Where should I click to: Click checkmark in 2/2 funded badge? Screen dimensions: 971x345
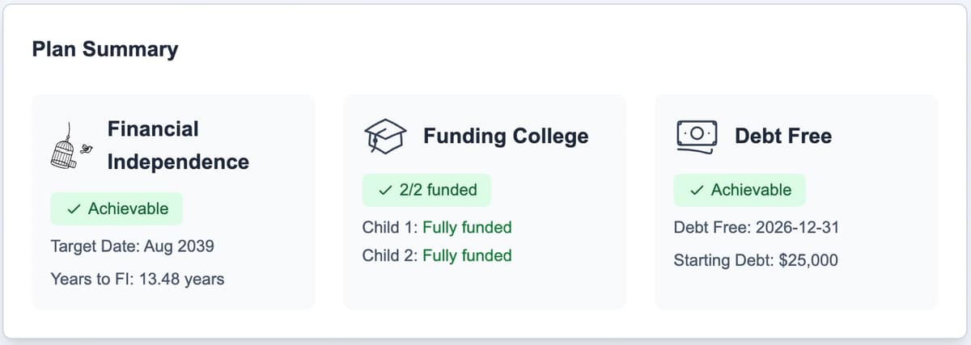[385, 191]
